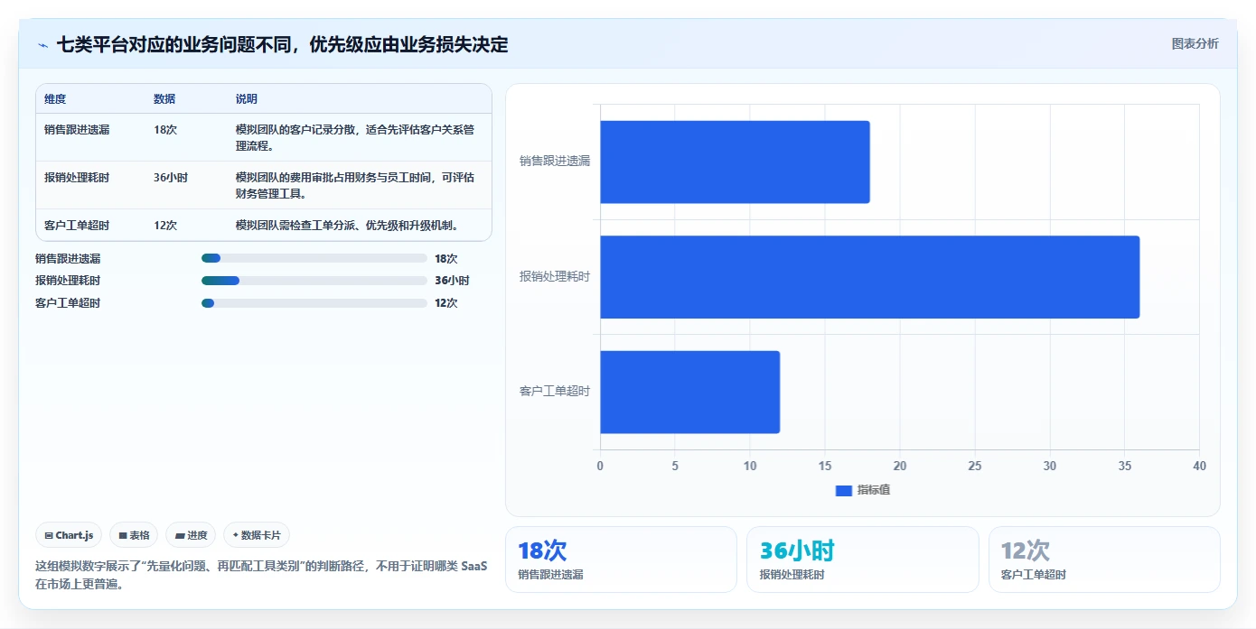Click the 销售跟进遗漏 chart bar
The image size is (1256, 629).
click(735, 162)
